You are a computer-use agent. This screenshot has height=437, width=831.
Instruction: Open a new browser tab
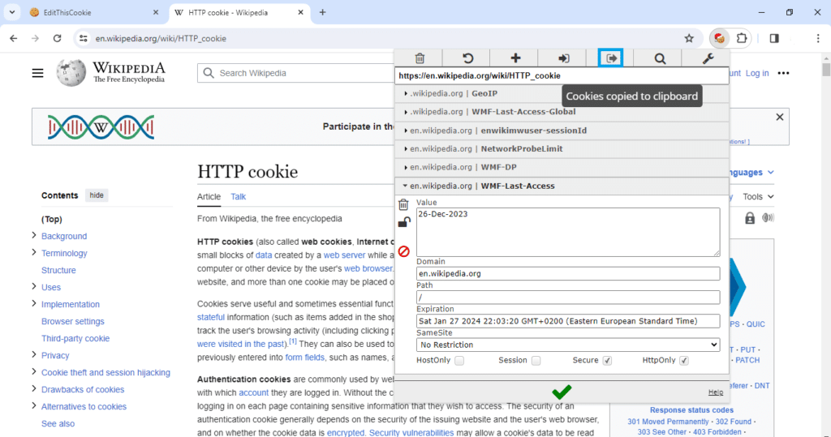(x=322, y=12)
